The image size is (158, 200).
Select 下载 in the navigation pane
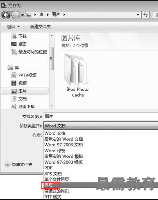[x=23, y=36]
